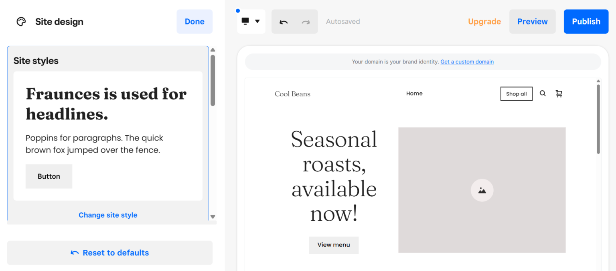Viewport: 616px width, 271px height.
Task: Open the search icon in the site header
Action: tap(543, 94)
